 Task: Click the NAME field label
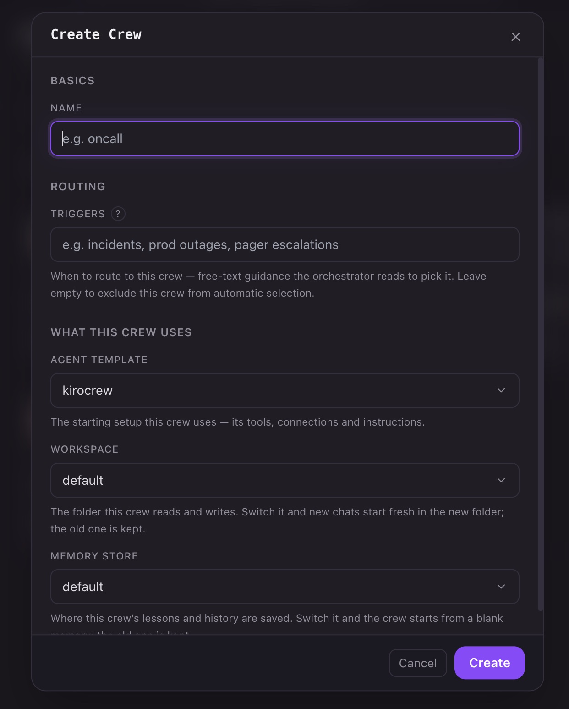(x=66, y=108)
